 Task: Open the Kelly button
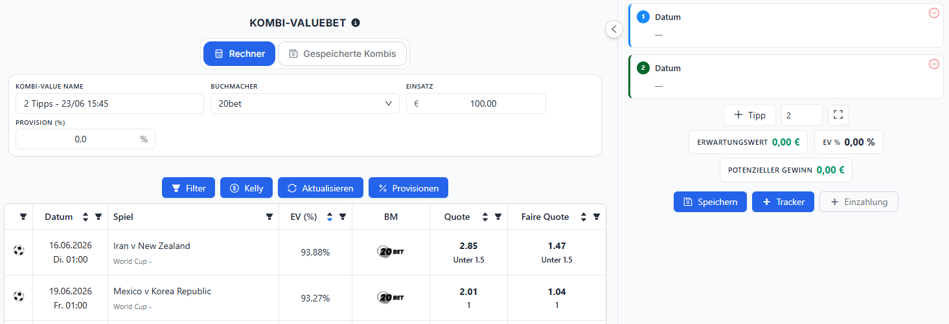pyautogui.click(x=246, y=188)
